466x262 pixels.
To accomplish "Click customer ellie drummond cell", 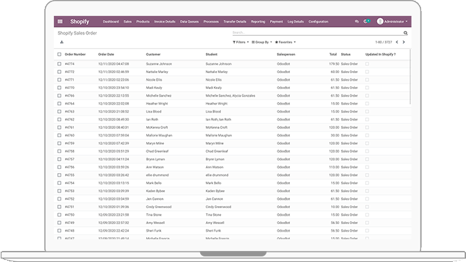I will tap(157, 175).
